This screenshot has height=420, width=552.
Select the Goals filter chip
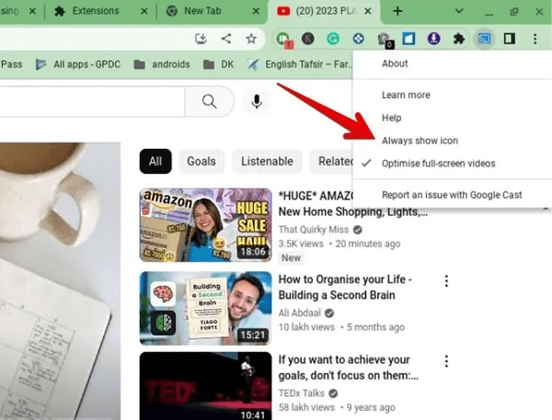coord(201,162)
